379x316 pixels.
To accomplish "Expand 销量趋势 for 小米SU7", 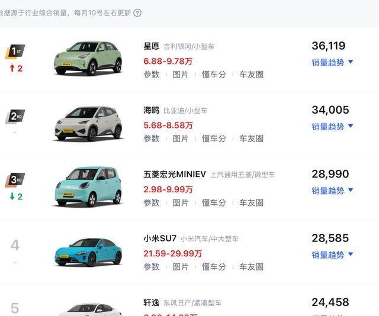I will click(332, 254).
